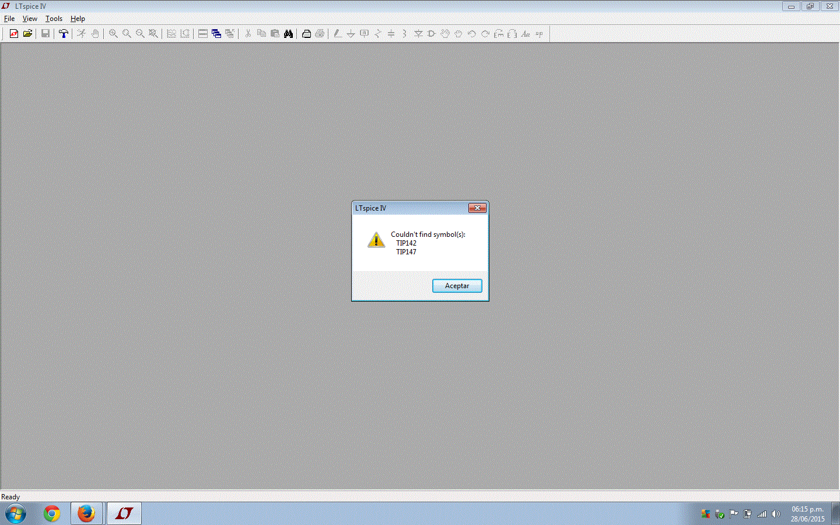Click the missing symbol name TIP142
This screenshot has width=840, height=525.
click(407, 243)
